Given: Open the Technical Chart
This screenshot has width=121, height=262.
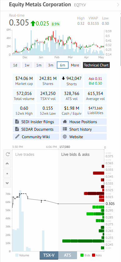Looking at the screenshot, I should (x=96, y=65).
